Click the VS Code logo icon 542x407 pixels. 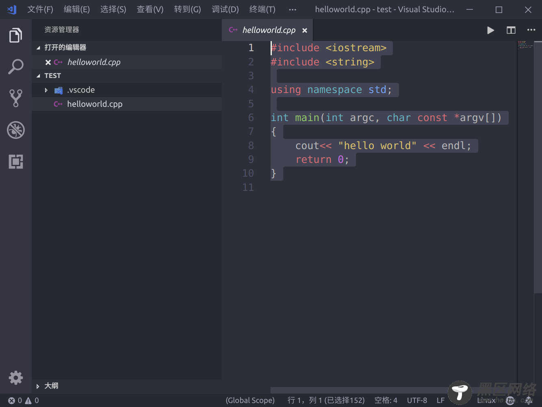pyautogui.click(x=12, y=9)
